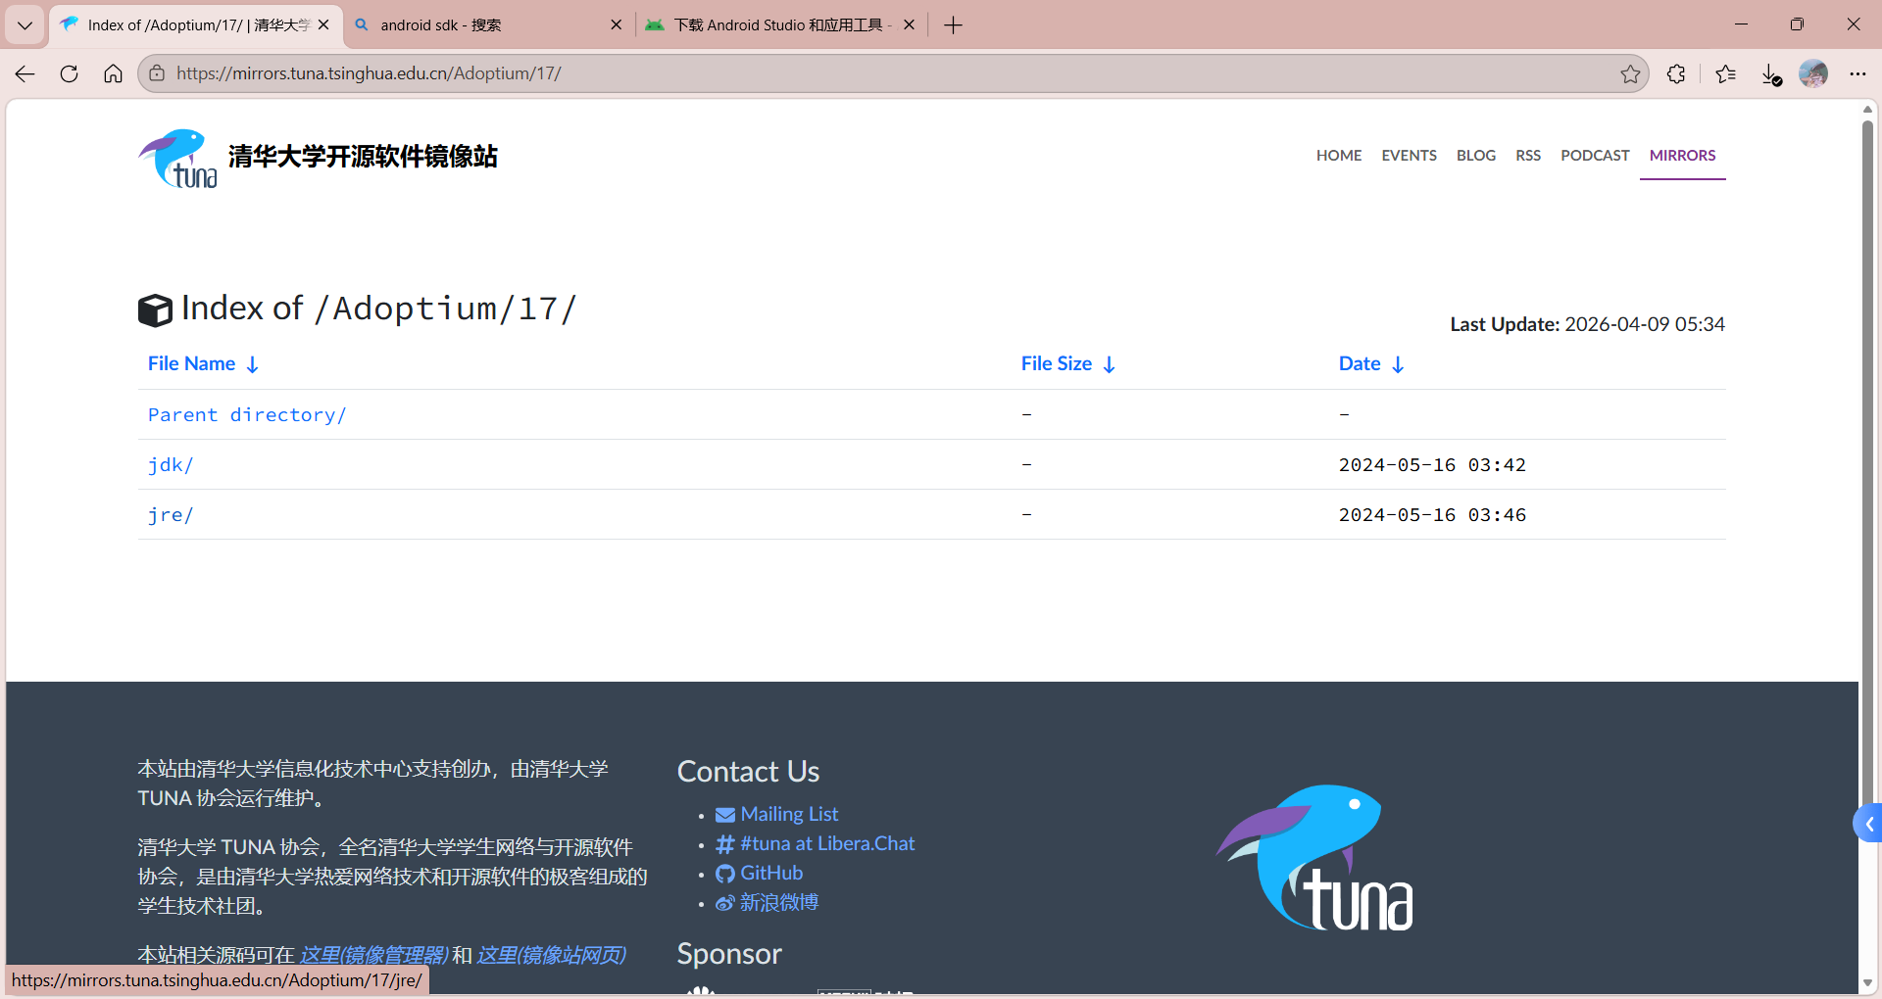Click the box icon beside Index of
The height and width of the screenshot is (999, 1882).
click(x=155, y=310)
